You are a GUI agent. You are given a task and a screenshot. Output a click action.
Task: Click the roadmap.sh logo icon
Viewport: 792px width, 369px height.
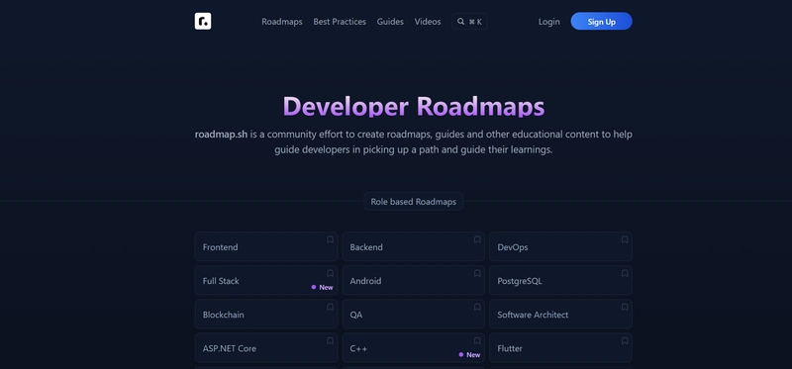(203, 21)
